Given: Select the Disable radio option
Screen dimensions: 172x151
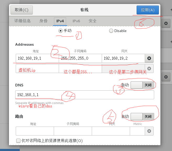Looking at the screenshot, I should click(111, 31).
